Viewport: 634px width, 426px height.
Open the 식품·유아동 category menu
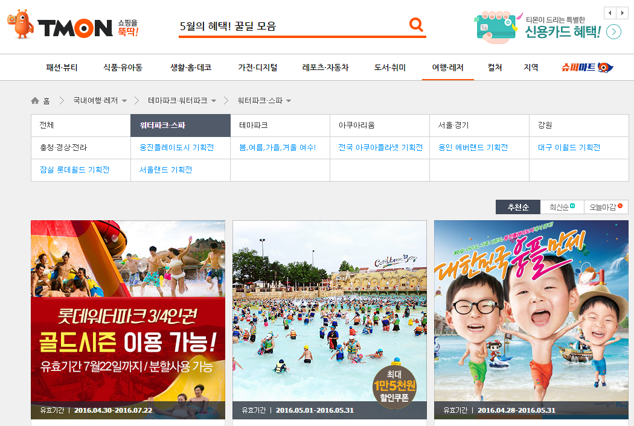tap(123, 68)
